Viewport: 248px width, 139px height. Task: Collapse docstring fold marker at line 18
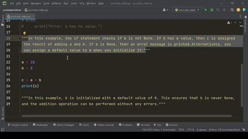pyautogui.click(x=20, y=38)
